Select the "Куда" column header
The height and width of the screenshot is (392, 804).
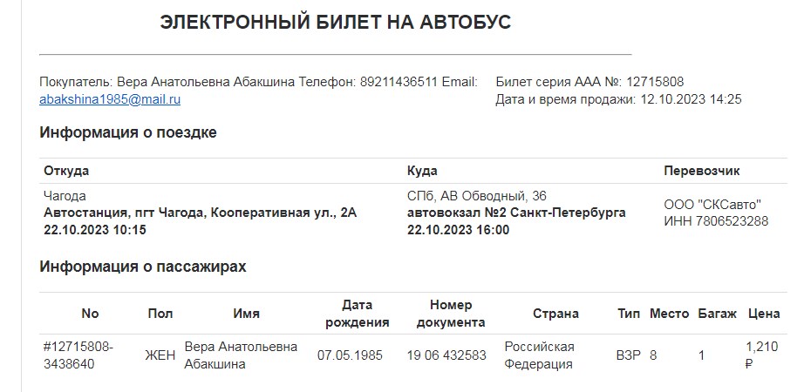tap(422, 171)
